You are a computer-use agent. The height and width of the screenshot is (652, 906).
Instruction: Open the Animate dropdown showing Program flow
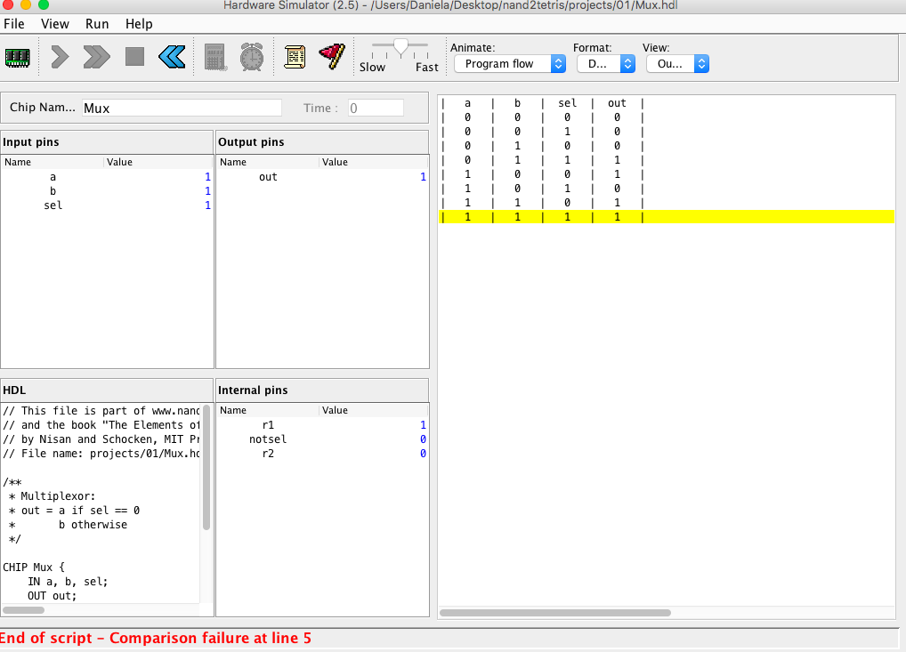(509, 64)
